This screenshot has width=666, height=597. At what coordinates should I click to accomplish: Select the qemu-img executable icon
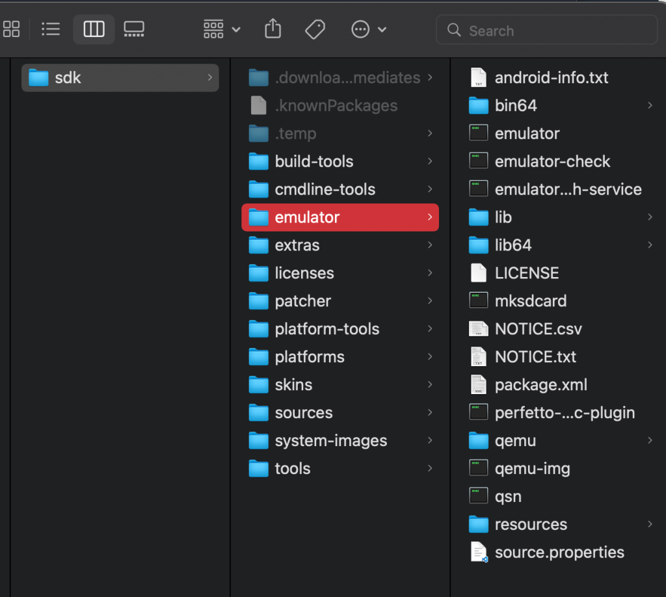click(x=478, y=469)
